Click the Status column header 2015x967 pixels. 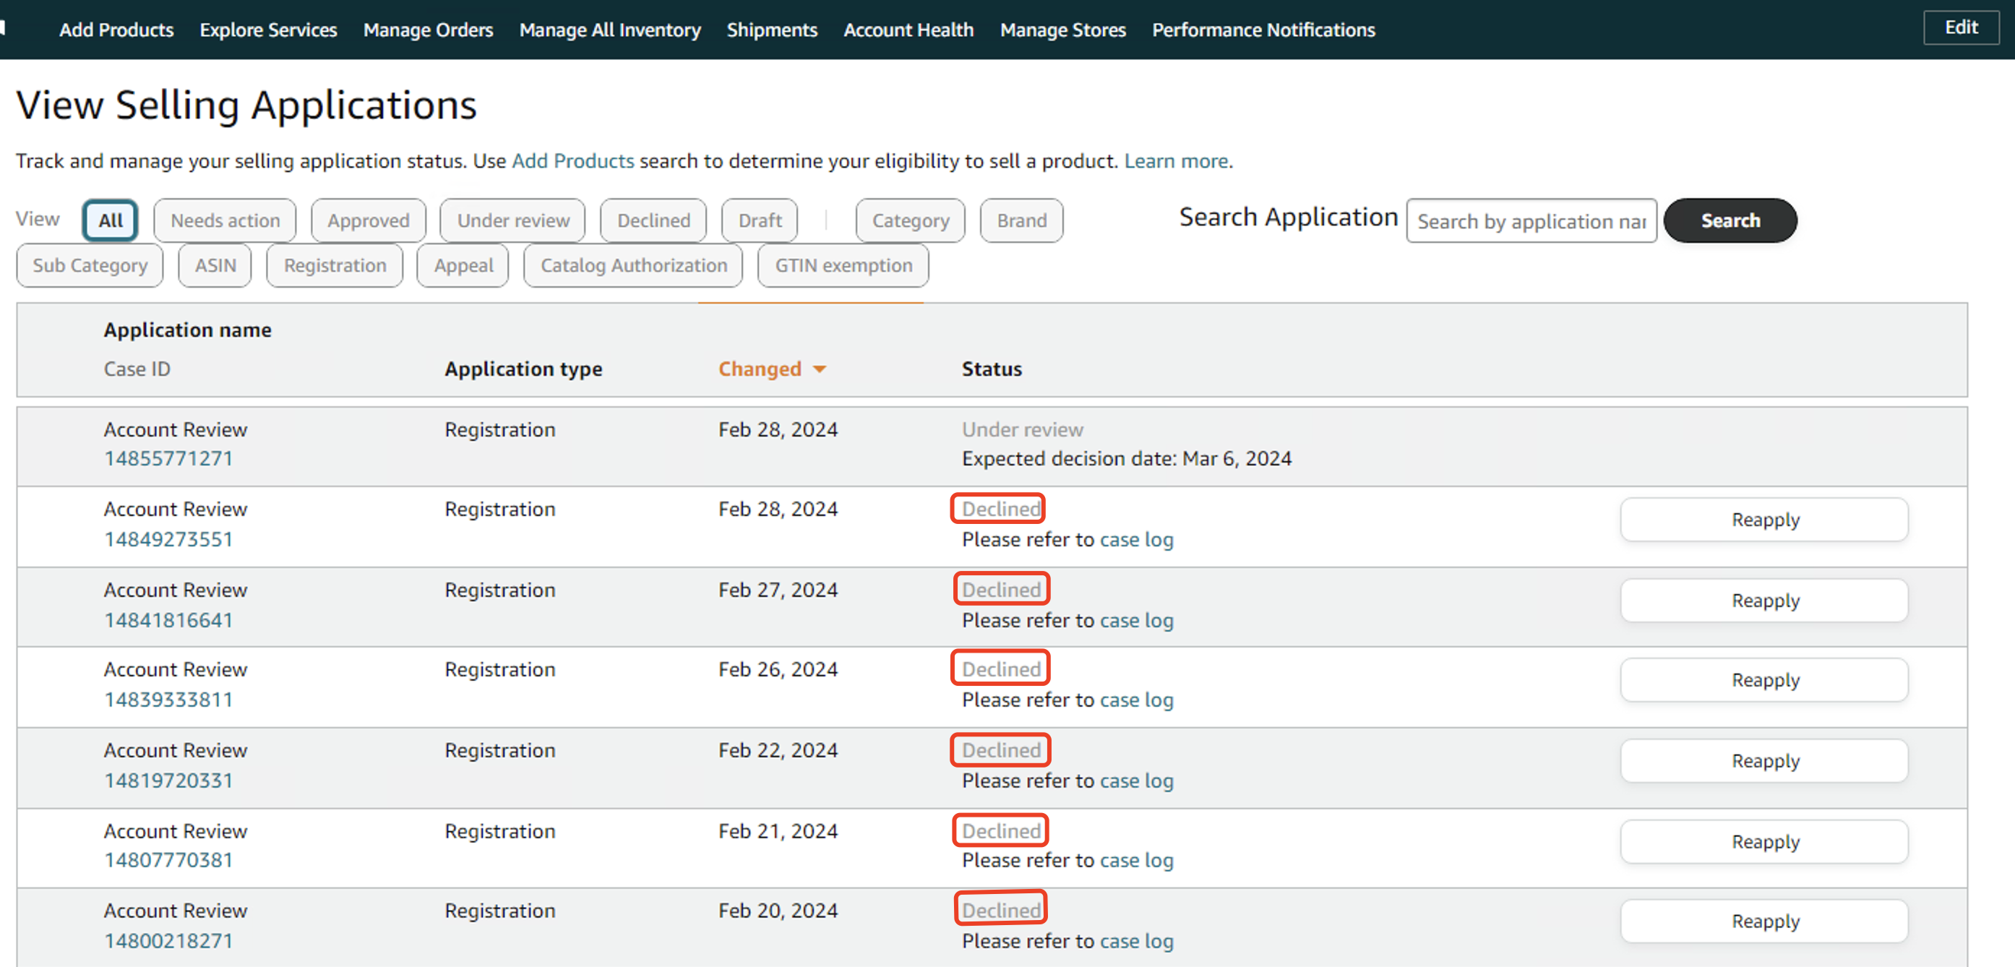coord(992,369)
